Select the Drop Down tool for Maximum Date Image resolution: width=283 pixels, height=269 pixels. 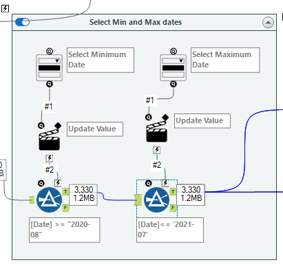click(x=174, y=67)
